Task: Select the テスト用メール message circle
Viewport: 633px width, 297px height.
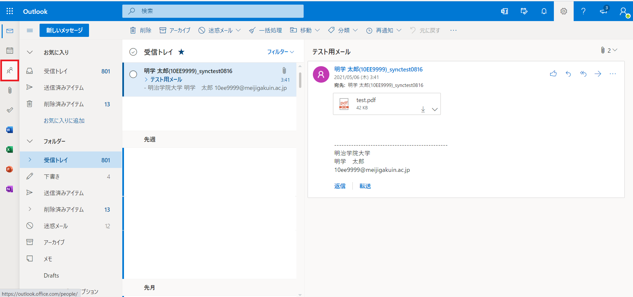Action: [133, 74]
